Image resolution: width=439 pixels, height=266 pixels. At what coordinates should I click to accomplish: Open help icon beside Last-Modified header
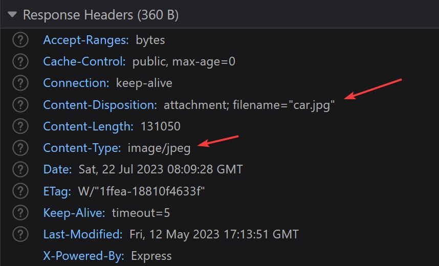point(20,234)
